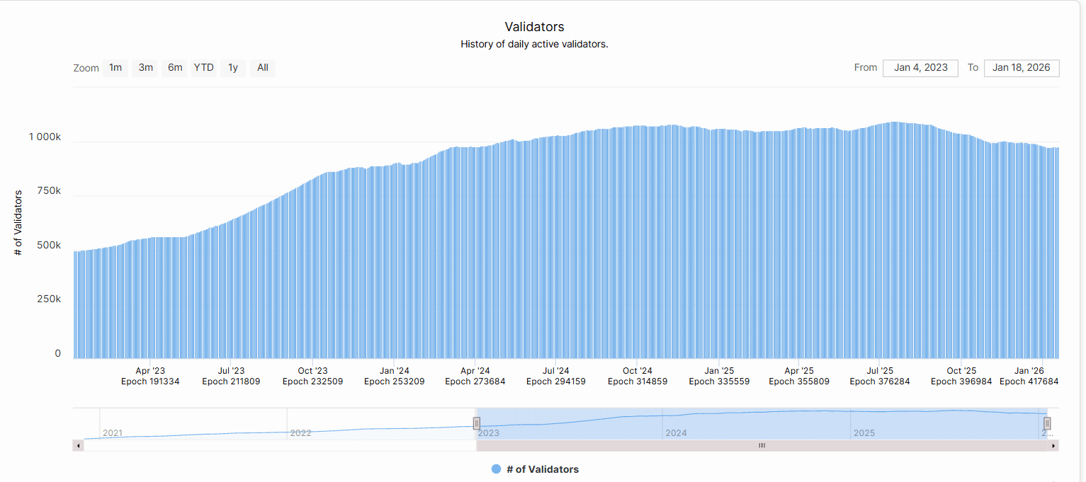1086x482 pixels.
Task: Switch zoom to YTD
Action: 204,68
